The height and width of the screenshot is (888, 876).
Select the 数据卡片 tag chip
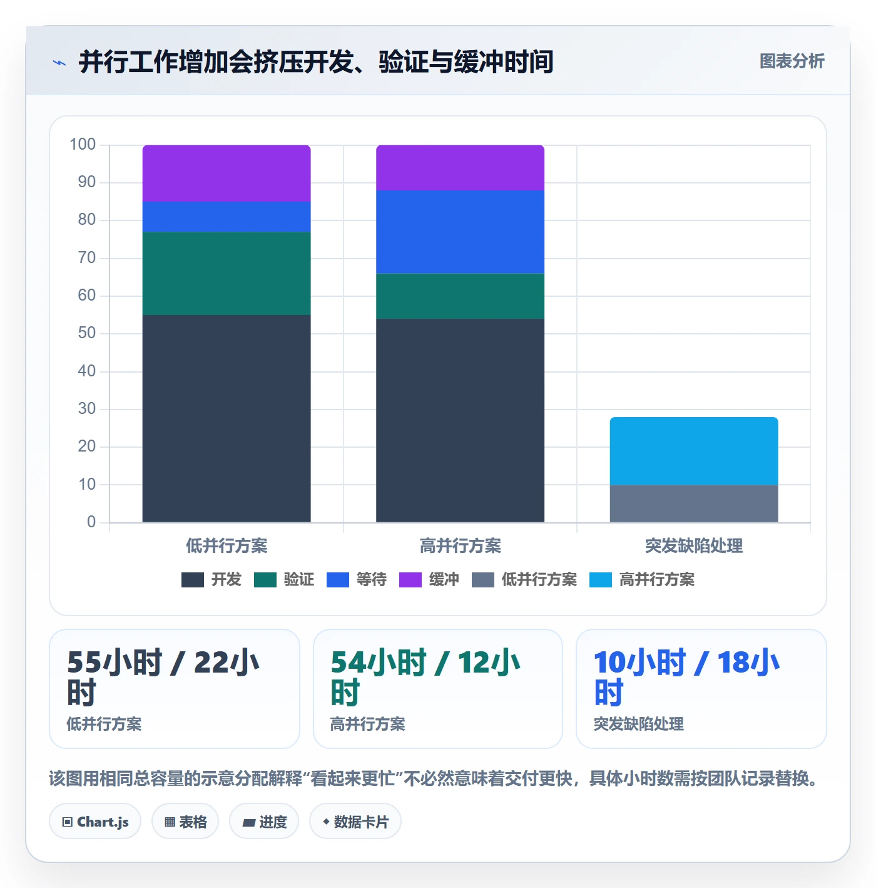(x=355, y=822)
